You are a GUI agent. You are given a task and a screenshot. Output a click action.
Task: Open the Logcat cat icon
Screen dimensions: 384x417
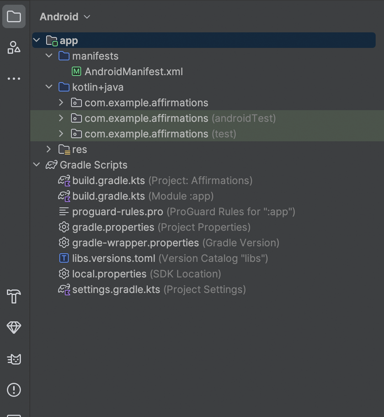(x=14, y=359)
